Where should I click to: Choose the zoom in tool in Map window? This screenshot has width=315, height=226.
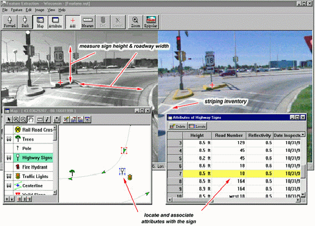pos(16,119)
